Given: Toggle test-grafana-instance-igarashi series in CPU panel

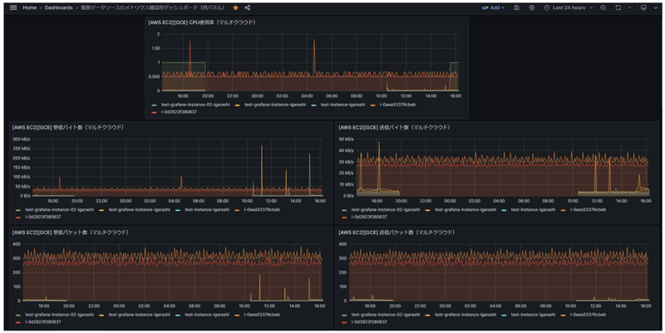Looking at the screenshot, I should pos(275,105).
